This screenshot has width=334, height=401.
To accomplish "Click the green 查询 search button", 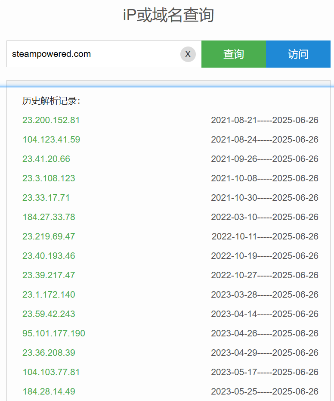I will (x=233, y=54).
